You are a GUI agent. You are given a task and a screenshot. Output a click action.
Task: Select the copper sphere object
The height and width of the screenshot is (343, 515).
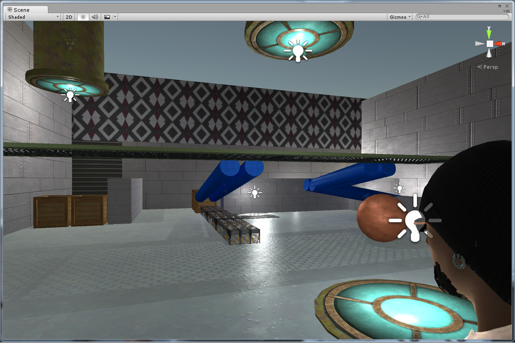click(378, 218)
